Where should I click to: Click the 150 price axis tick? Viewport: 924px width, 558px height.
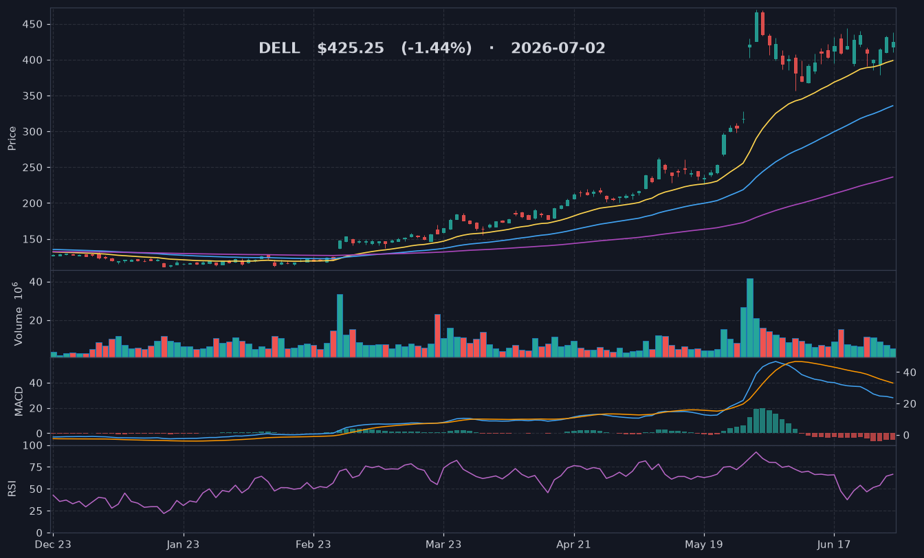tap(33, 239)
